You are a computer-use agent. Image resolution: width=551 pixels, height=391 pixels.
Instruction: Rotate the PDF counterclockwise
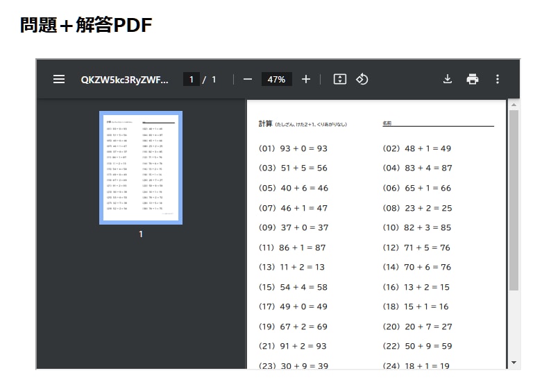(362, 79)
